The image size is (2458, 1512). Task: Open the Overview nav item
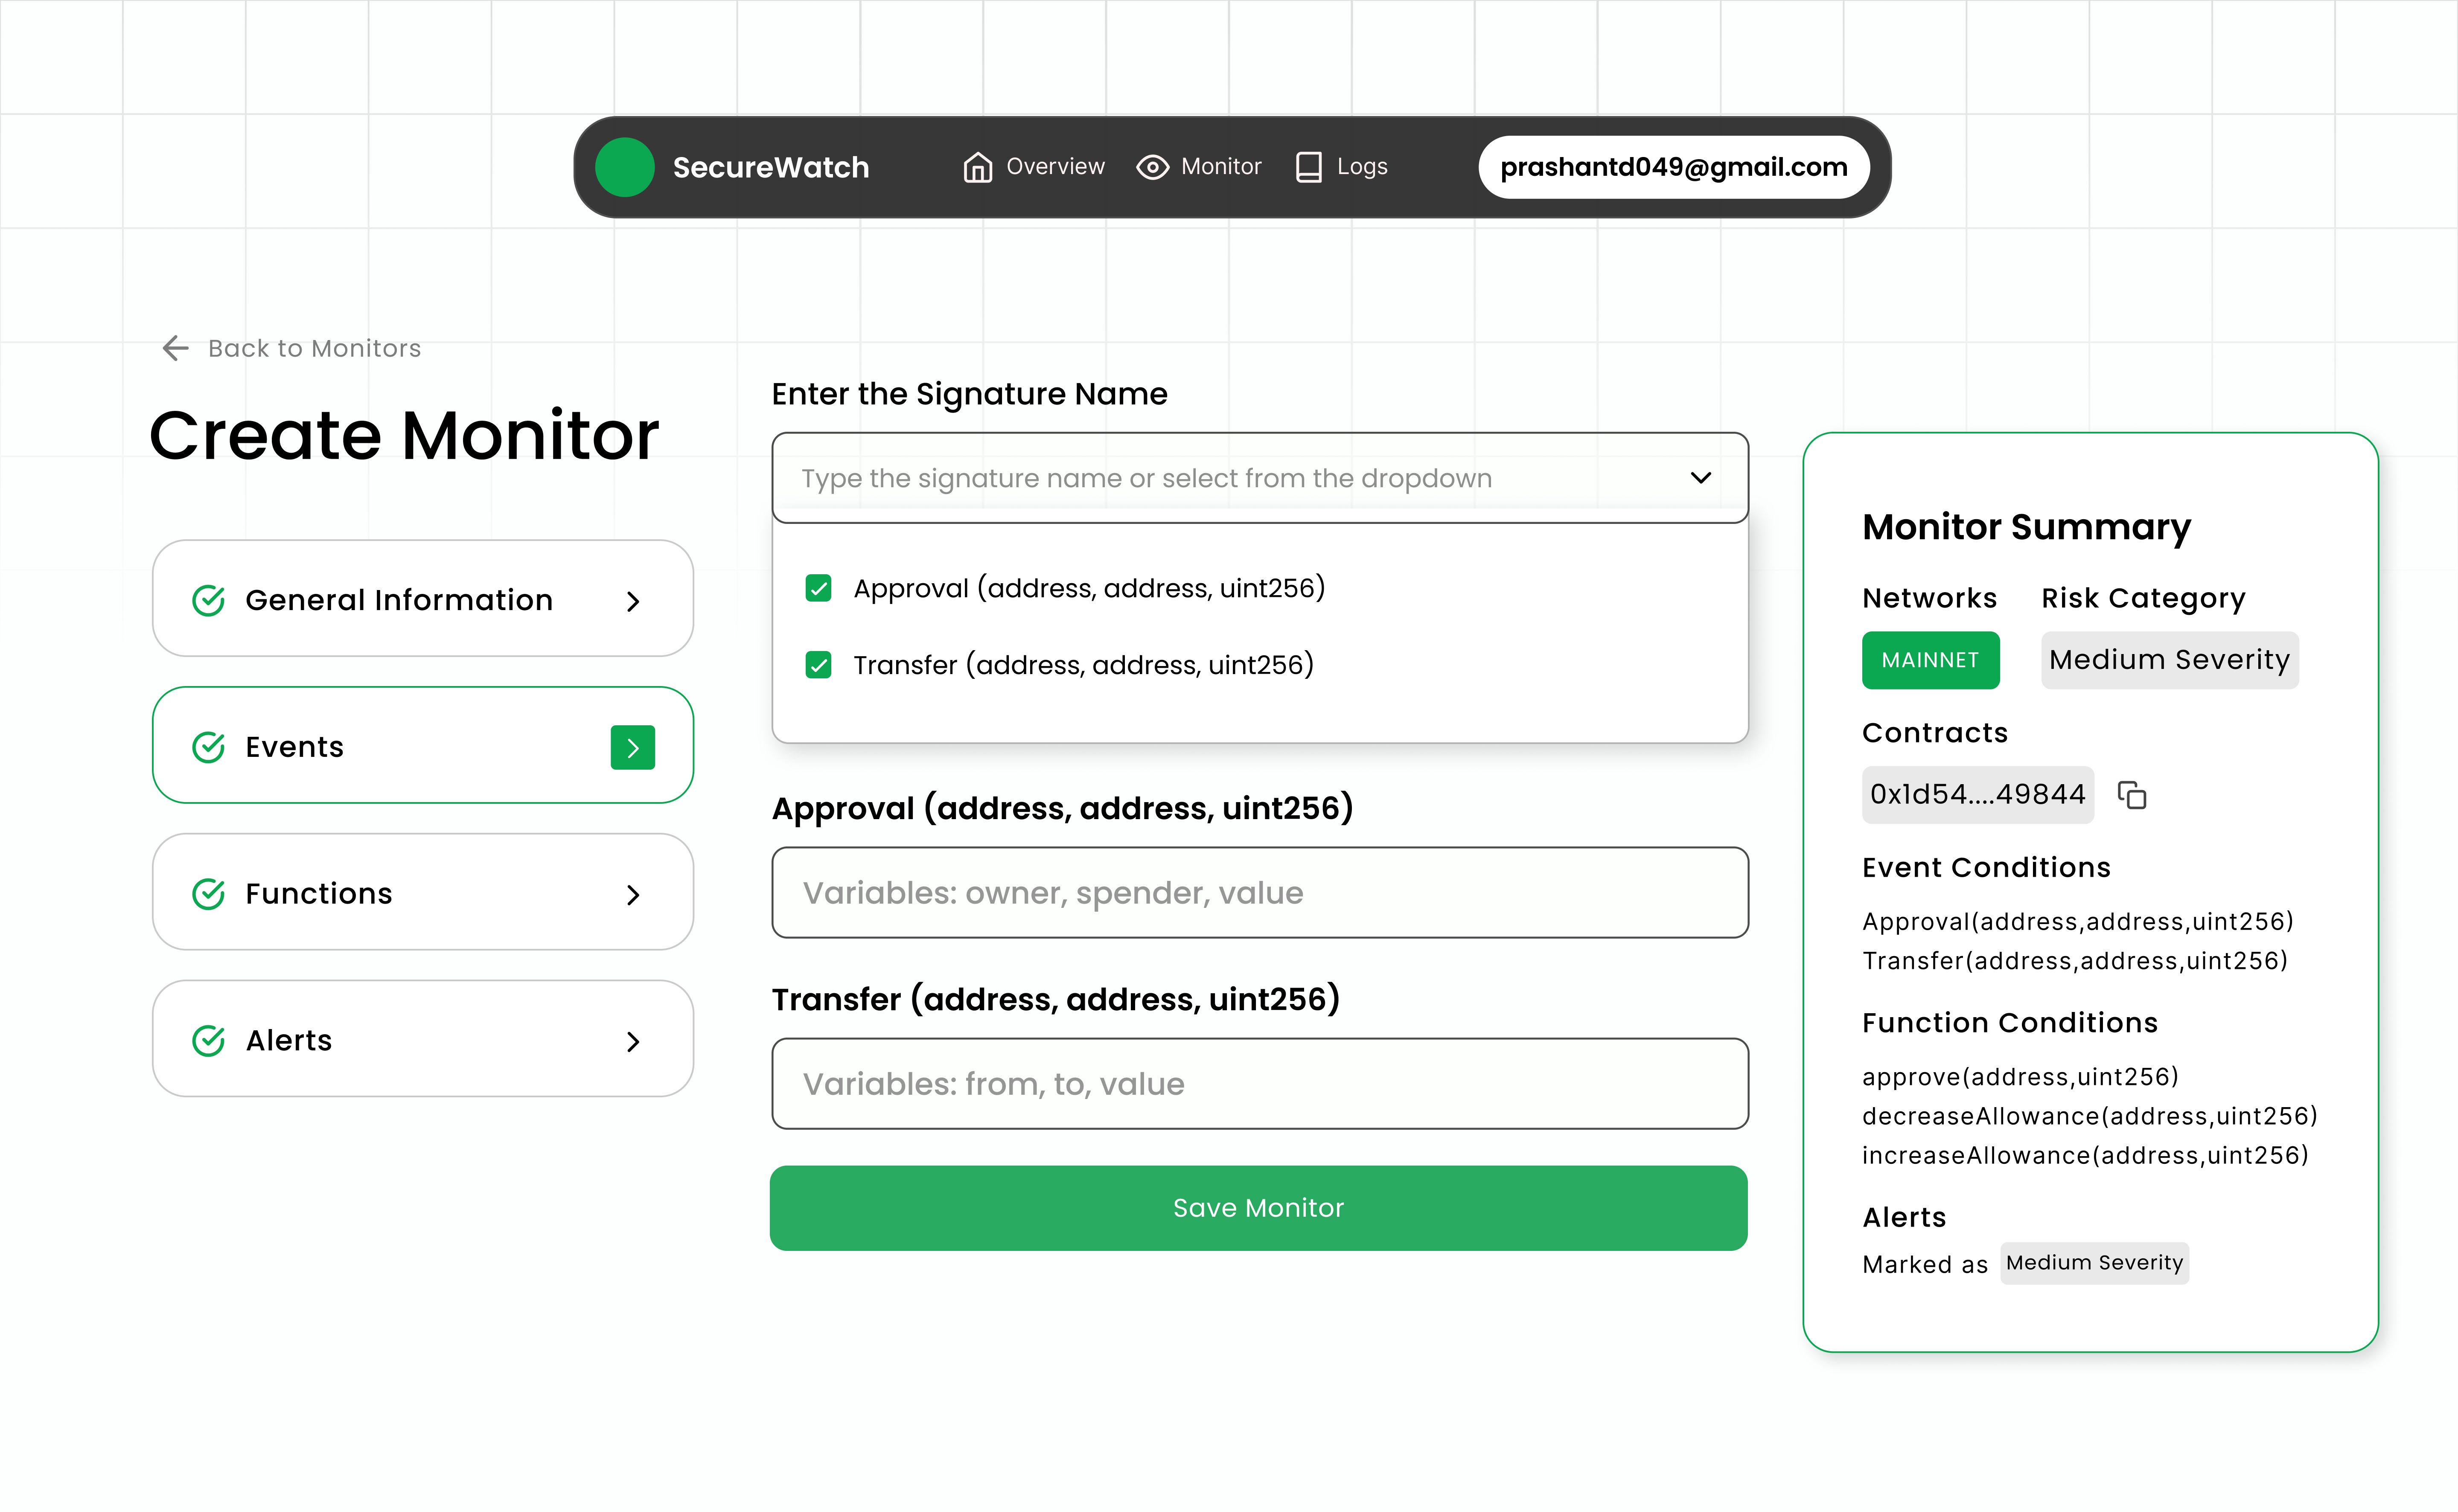1034,167
